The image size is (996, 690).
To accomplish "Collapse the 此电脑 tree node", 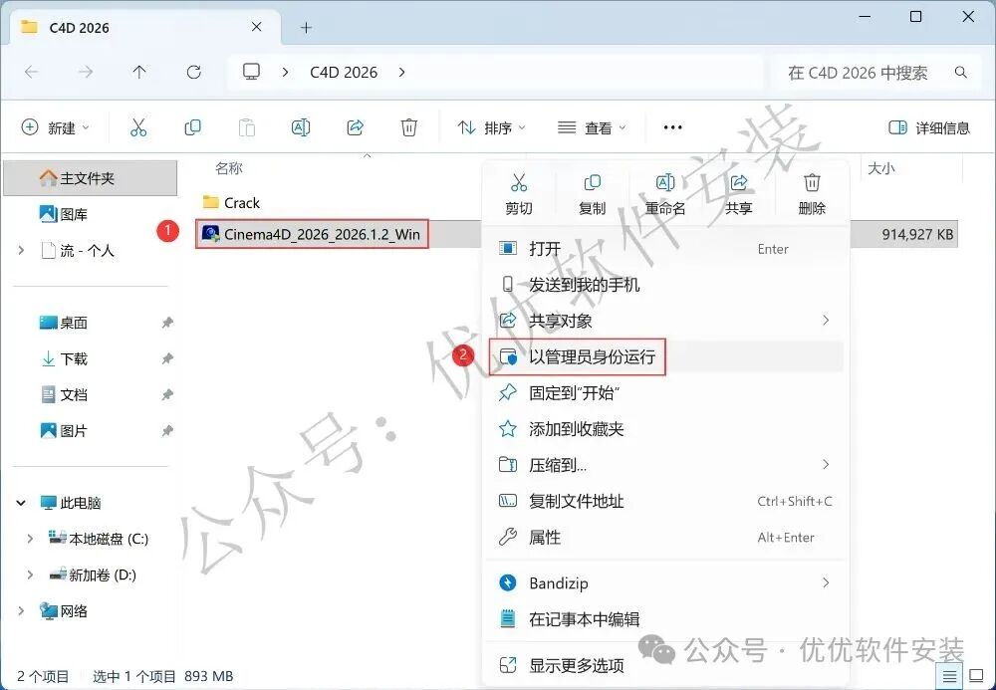I will pos(21,503).
